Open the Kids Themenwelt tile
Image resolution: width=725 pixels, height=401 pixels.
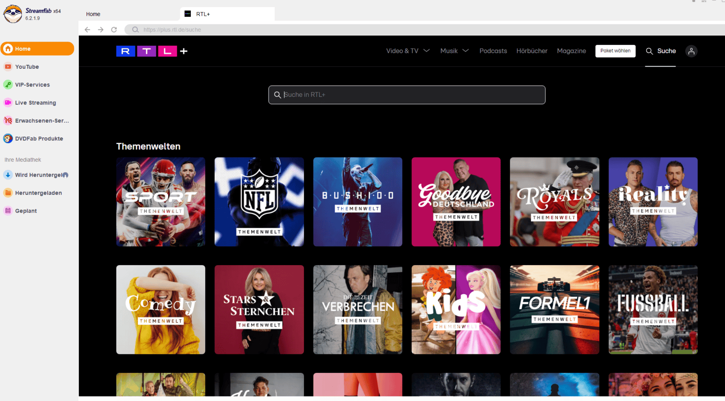tap(456, 309)
